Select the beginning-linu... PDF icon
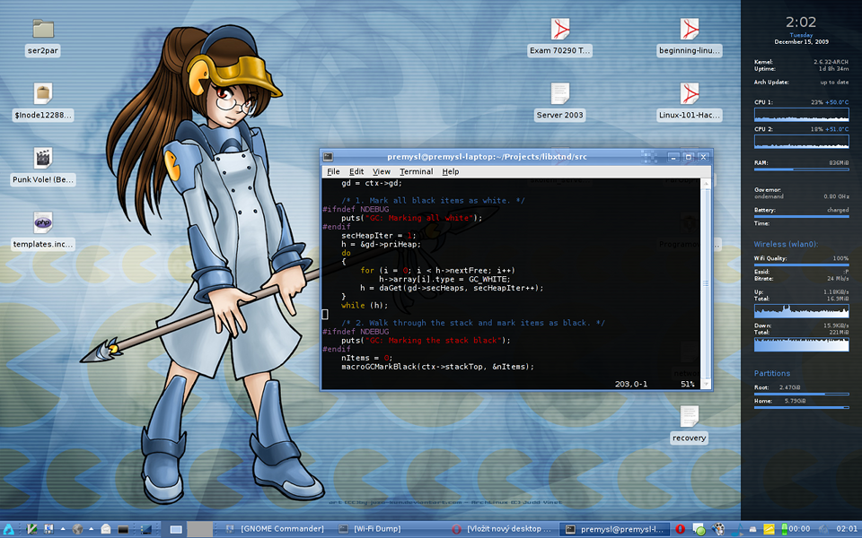 click(x=690, y=37)
